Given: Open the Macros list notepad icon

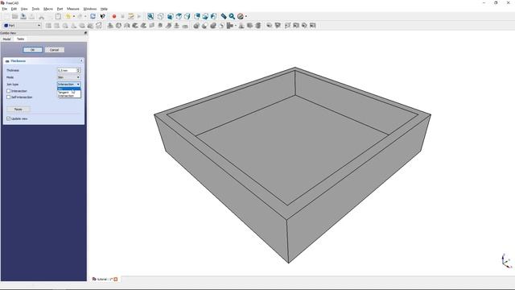Looking at the screenshot, I should click(131, 16).
